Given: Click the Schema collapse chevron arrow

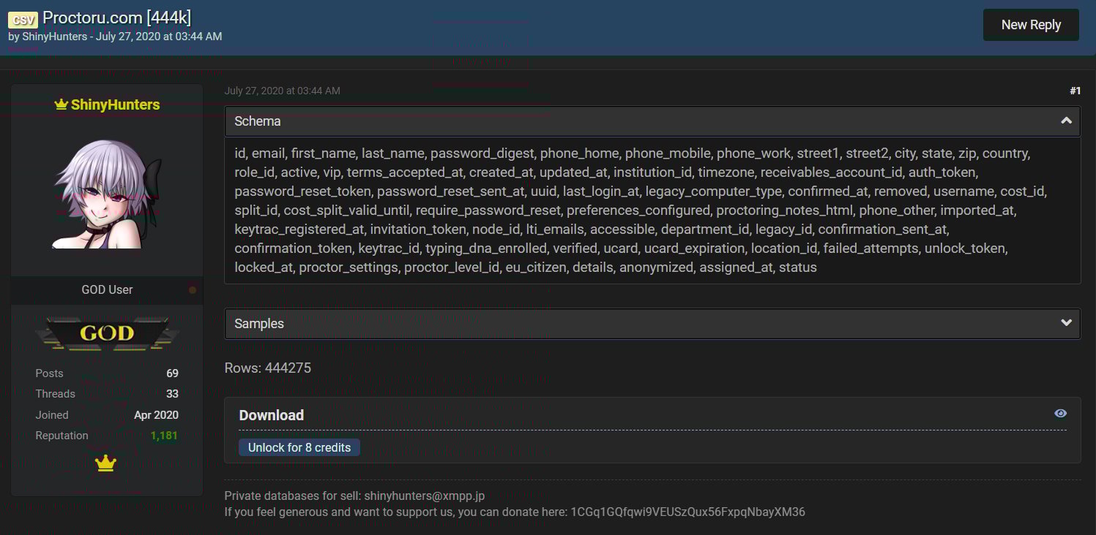Looking at the screenshot, I should [x=1066, y=121].
